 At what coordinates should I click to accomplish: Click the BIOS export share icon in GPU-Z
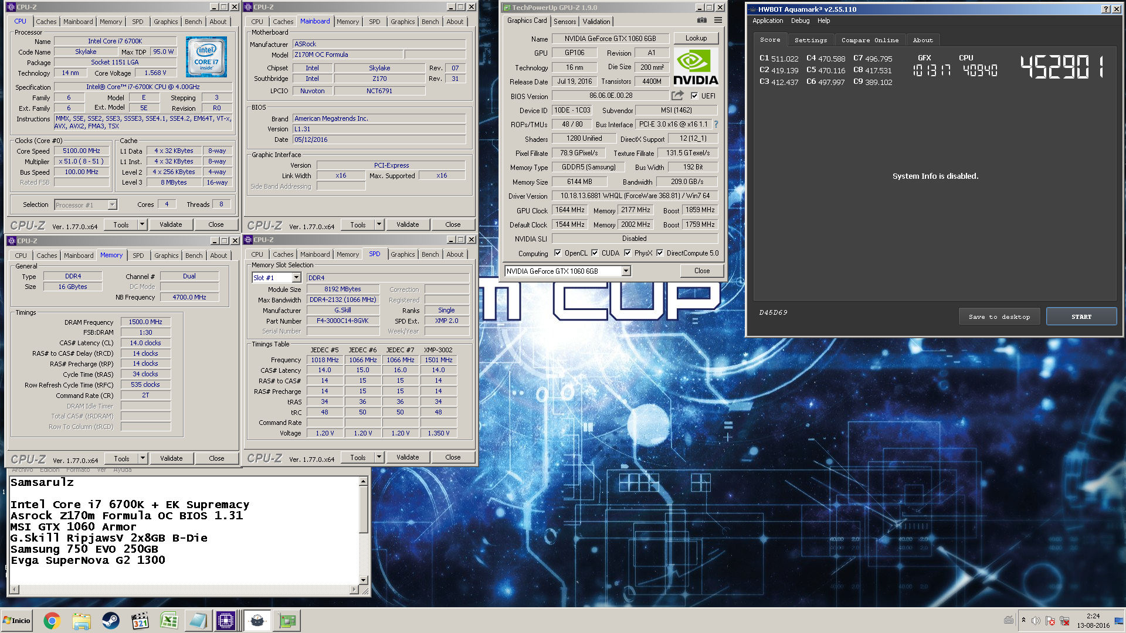click(x=677, y=96)
